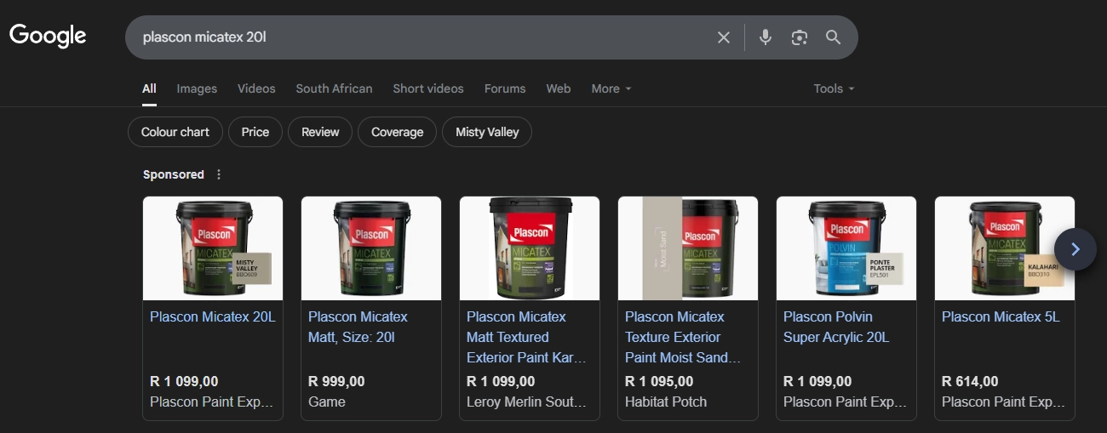Open search by image camera icon
This screenshot has height=433, width=1107.
pos(799,37)
